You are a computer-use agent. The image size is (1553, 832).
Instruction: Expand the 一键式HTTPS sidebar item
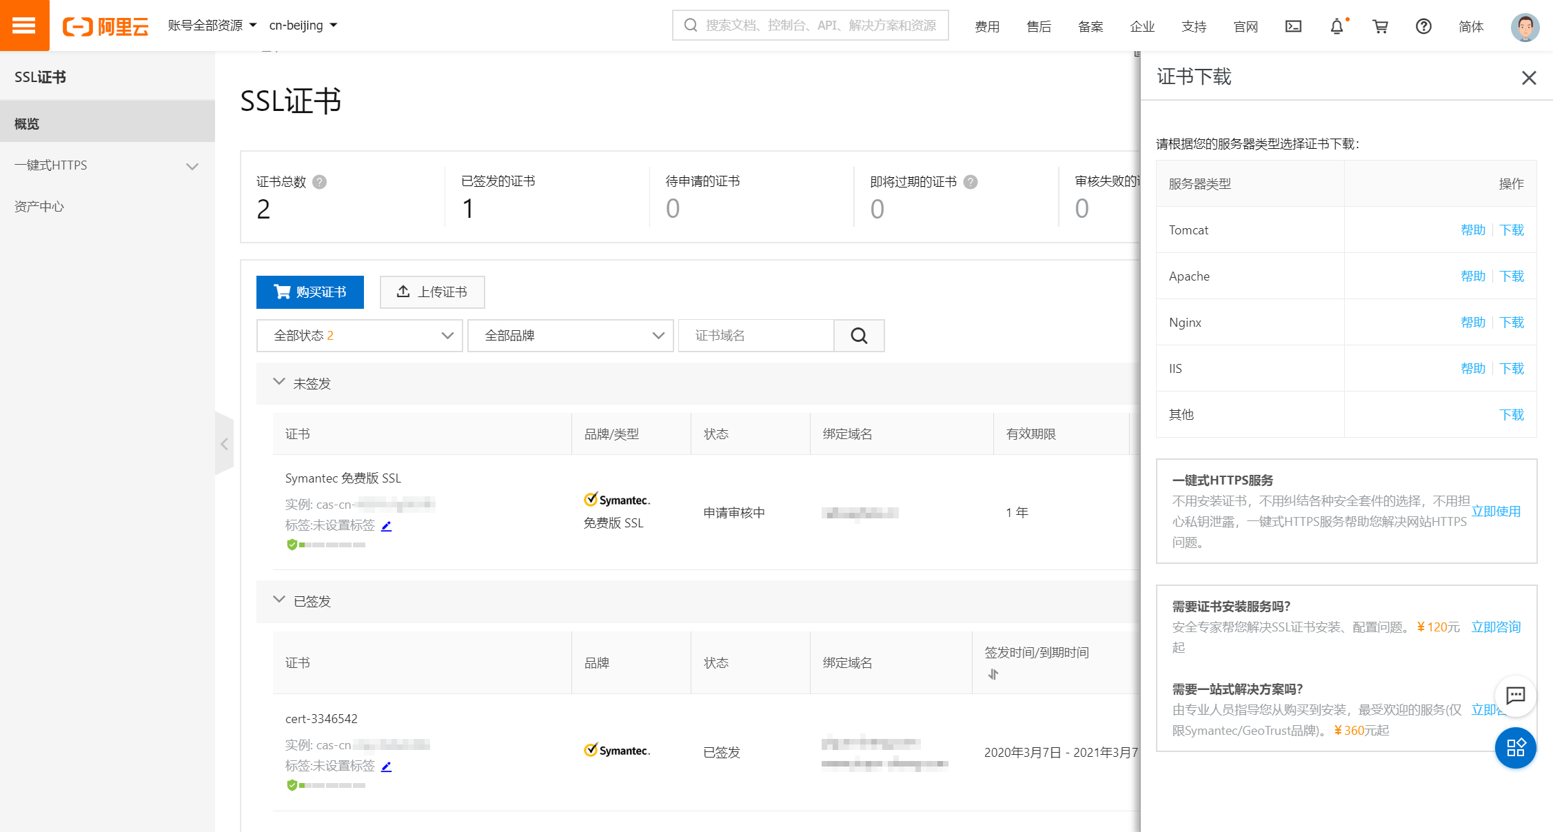click(x=107, y=165)
